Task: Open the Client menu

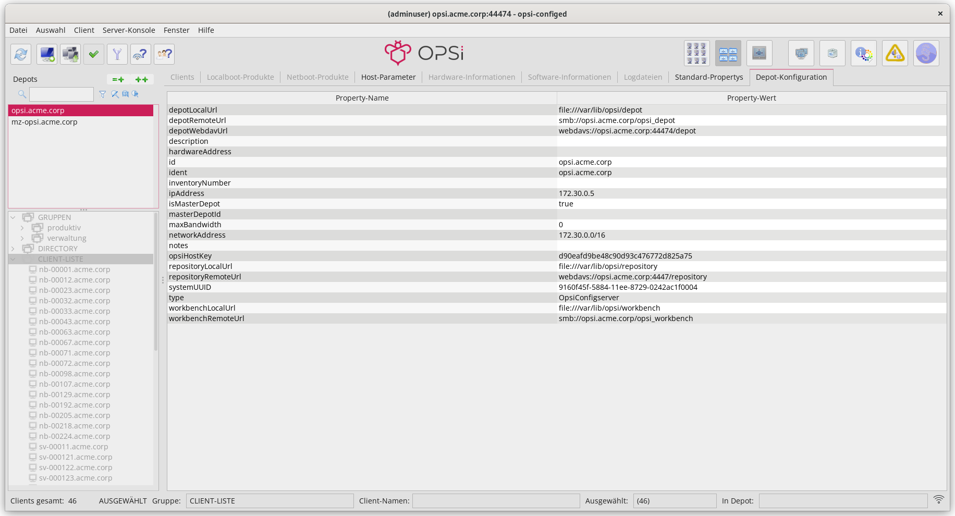Action: [84, 30]
